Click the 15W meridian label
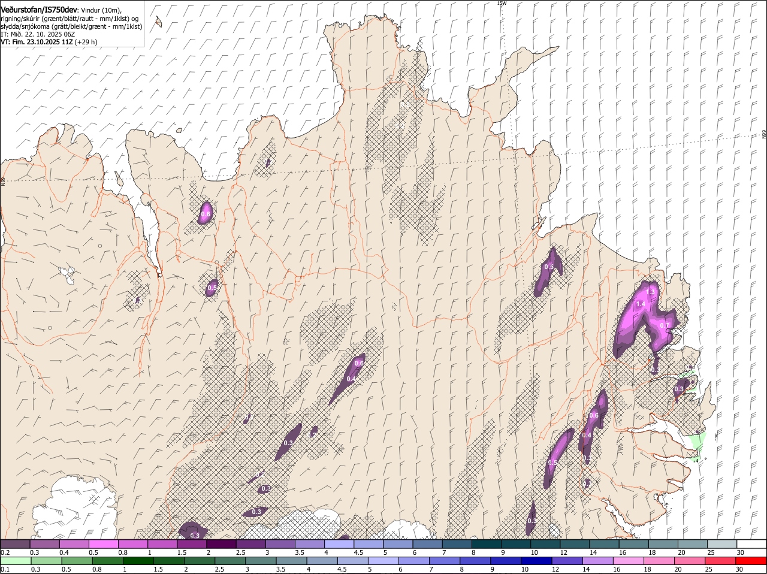Viewport: 767px width, 574px height. (x=502, y=3)
